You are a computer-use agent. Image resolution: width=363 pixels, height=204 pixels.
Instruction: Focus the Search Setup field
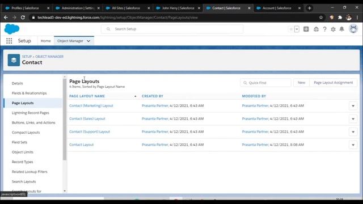(x=172, y=29)
